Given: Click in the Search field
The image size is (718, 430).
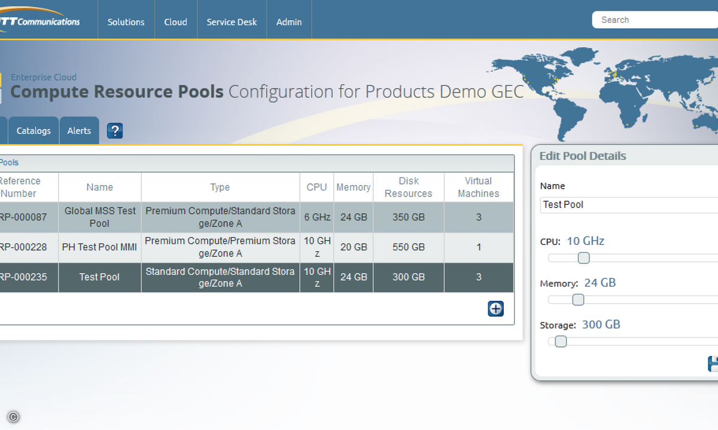Looking at the screenshot, I should (655, 20).
